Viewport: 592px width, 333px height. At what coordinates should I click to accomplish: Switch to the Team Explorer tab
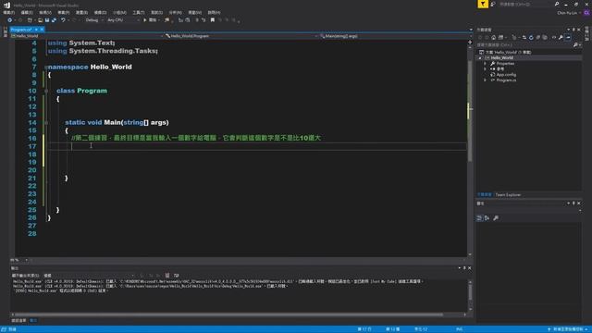coord(508,195)
